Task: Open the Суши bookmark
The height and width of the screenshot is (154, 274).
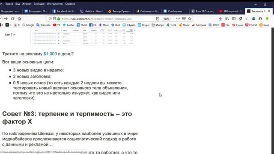Action: click(238, 25)
